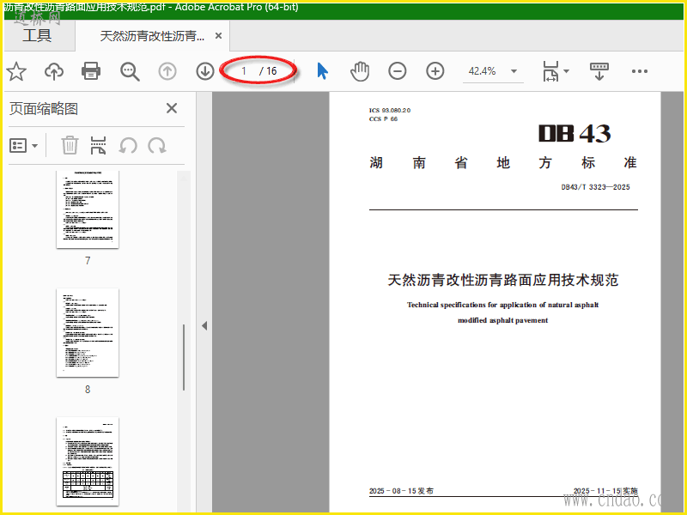This screenshot has height=515, width=687.
Task: Expand the page fit options arrow
Action: click(x=566, y=71)
